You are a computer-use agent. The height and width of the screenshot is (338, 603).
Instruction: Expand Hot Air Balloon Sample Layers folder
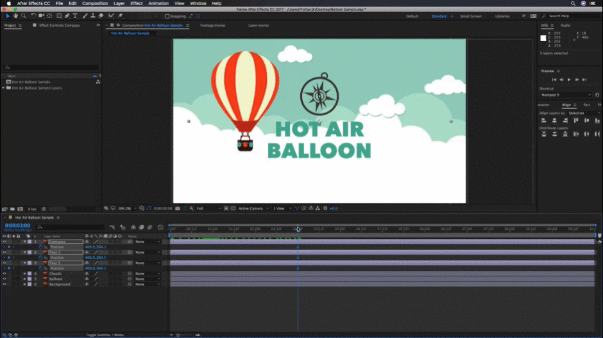click(3, 88)
